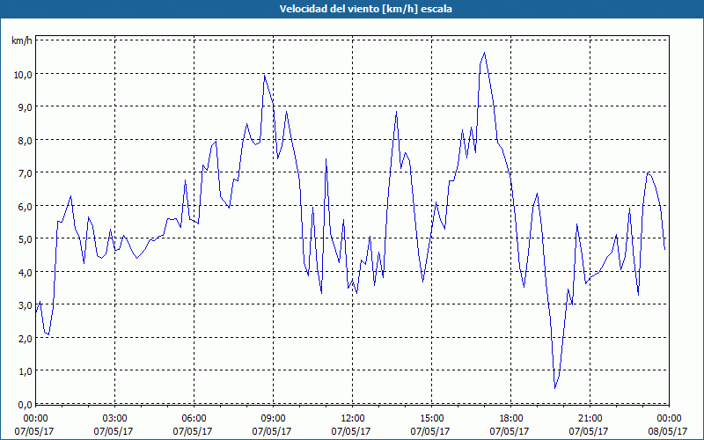Click the highest wind peak near 17:00
Screen dimensions: 704x440
pos(485,53)
